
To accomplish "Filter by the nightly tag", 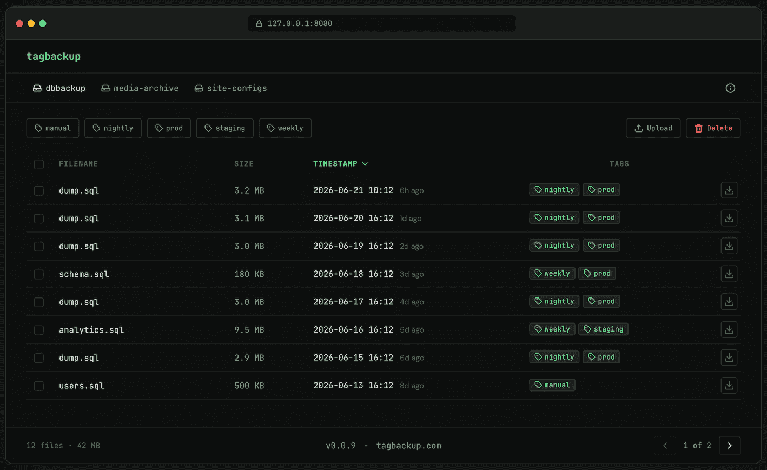I will (x=113, y=128).
